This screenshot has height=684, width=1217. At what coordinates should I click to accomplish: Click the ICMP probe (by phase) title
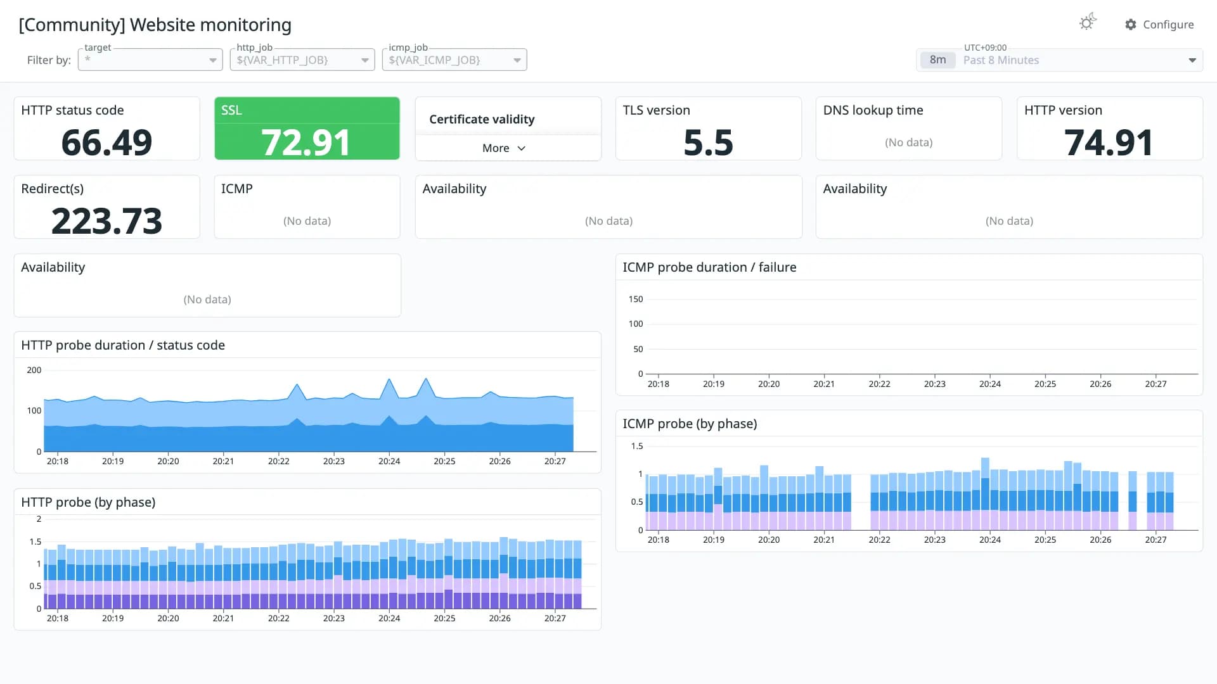690,424
